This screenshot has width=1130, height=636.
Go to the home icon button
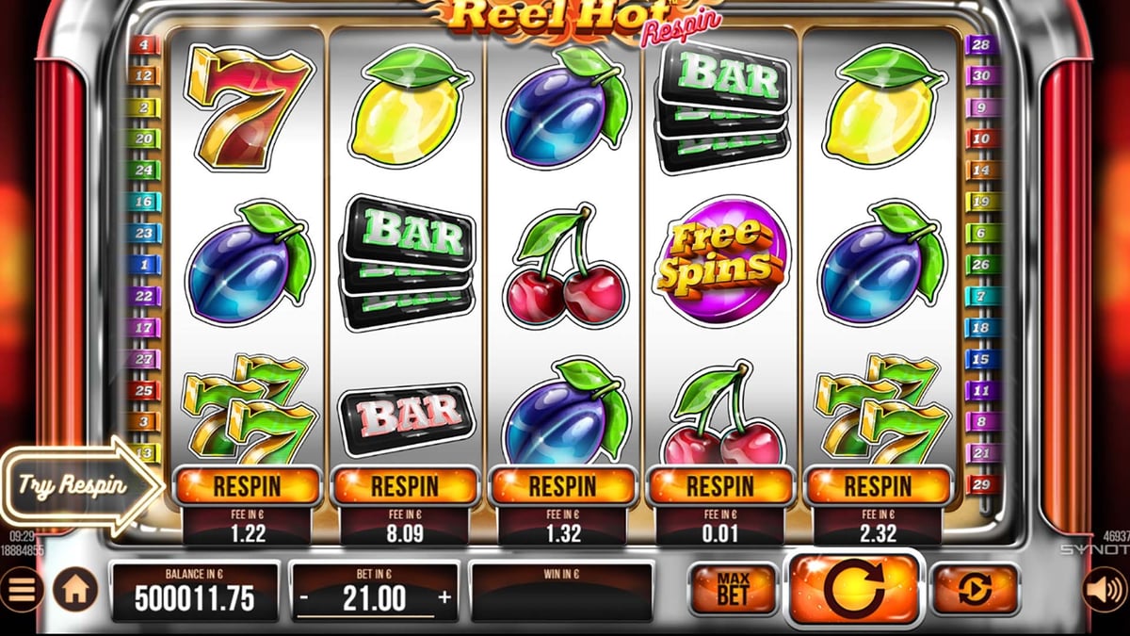point(75,592)
